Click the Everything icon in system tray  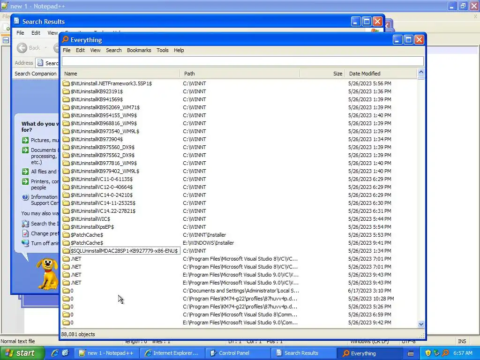(445, 353)
